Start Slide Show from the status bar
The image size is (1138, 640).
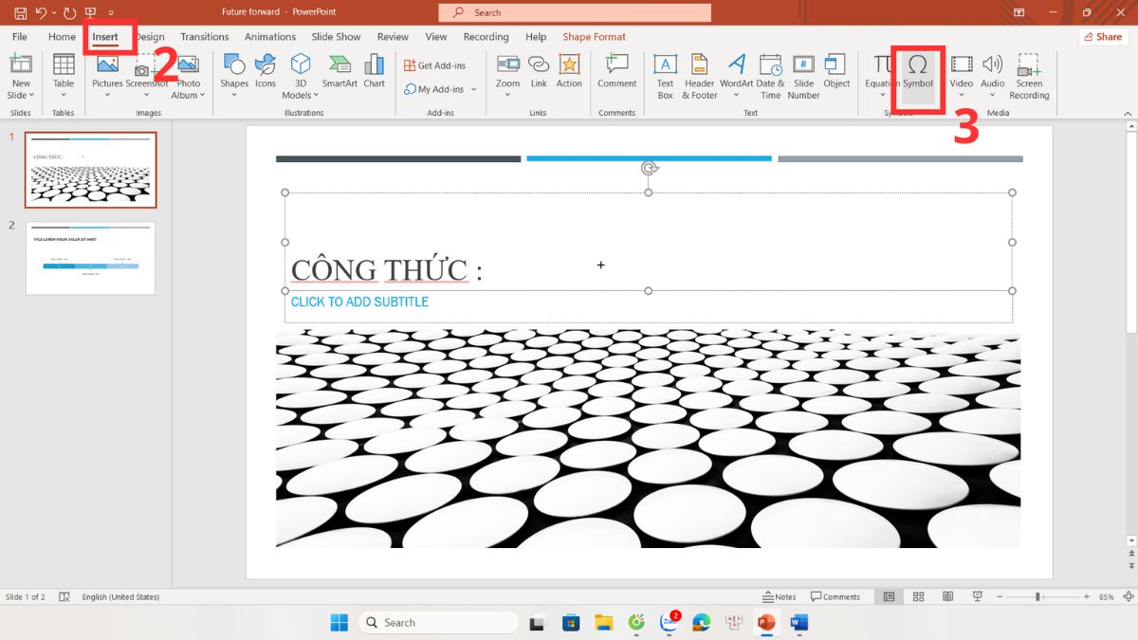point(977,597)
